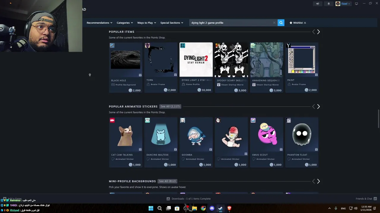Open the iSaad account dropdown
This screenshot has height=213, width=380.
[345, 4]
